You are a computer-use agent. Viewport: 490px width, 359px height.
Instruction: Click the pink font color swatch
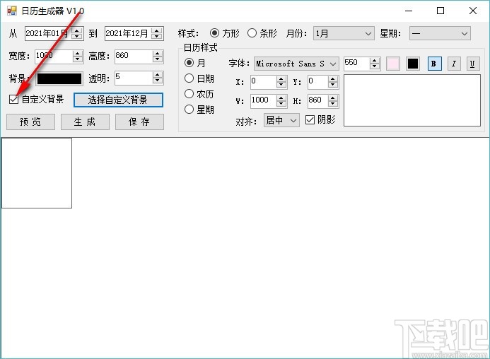tap(393, 64)
